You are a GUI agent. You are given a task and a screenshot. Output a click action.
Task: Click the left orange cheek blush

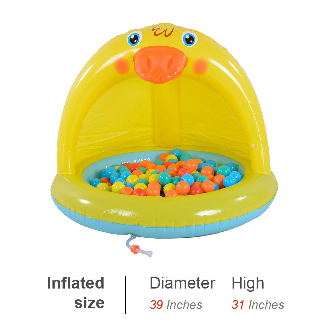tap(122, 65)
